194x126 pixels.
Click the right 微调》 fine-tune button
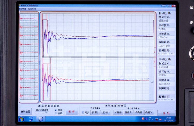coord(149,112)
